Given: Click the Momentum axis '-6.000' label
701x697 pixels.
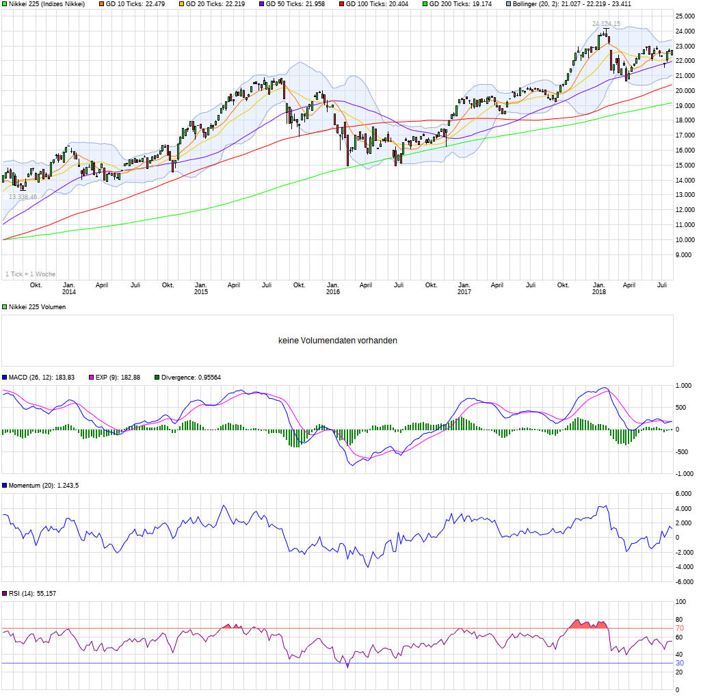Looking at the screenshot, I should 684,583.
